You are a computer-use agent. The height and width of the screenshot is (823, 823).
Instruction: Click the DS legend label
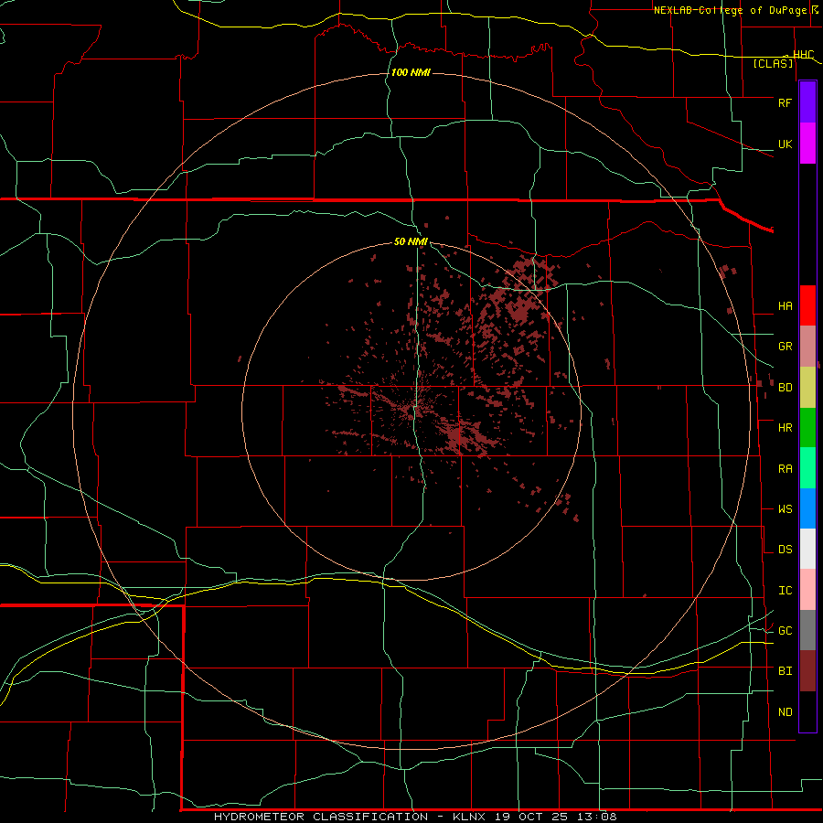coord(785,550)
